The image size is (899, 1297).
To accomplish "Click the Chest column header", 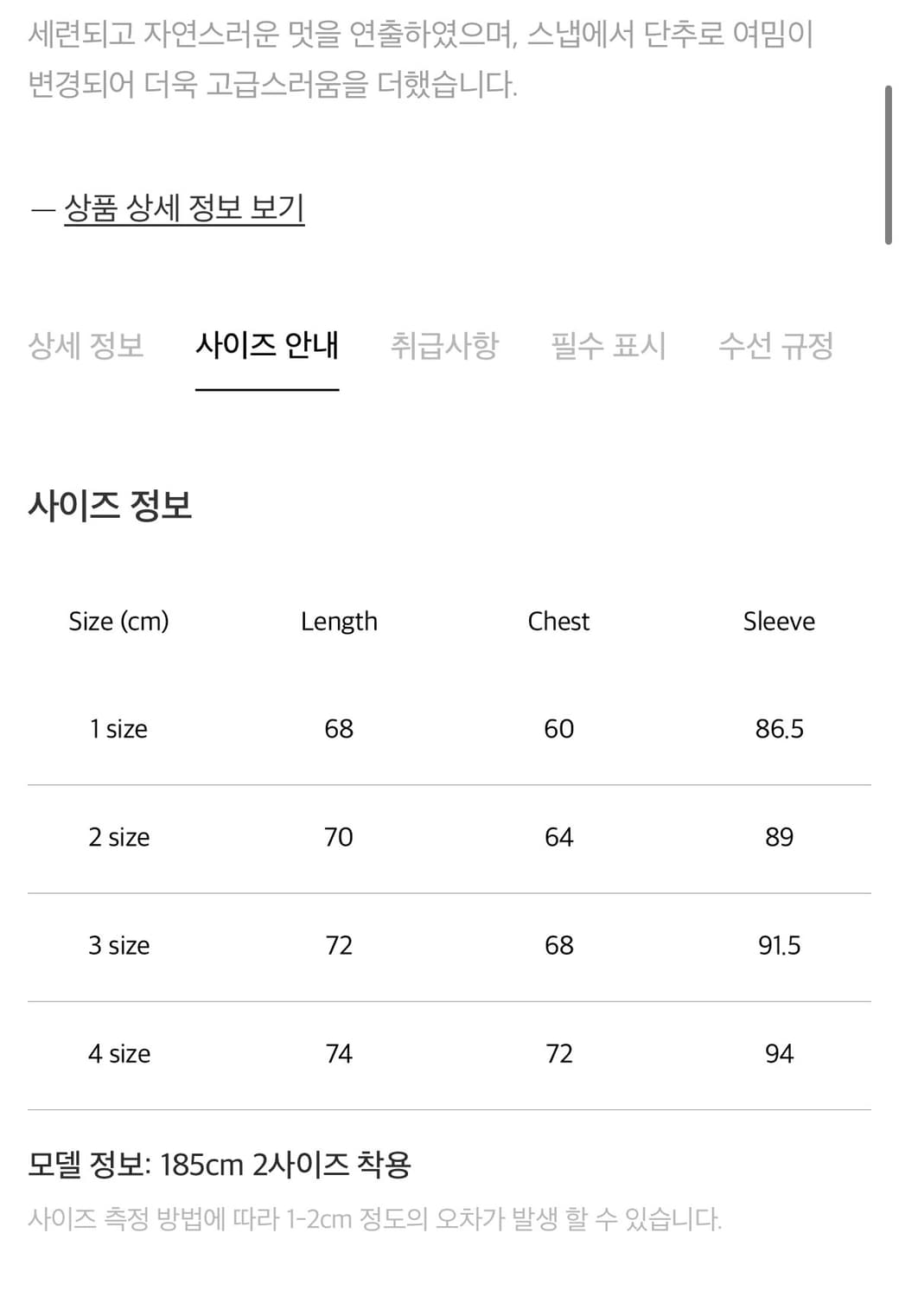I will pos(558,620).
